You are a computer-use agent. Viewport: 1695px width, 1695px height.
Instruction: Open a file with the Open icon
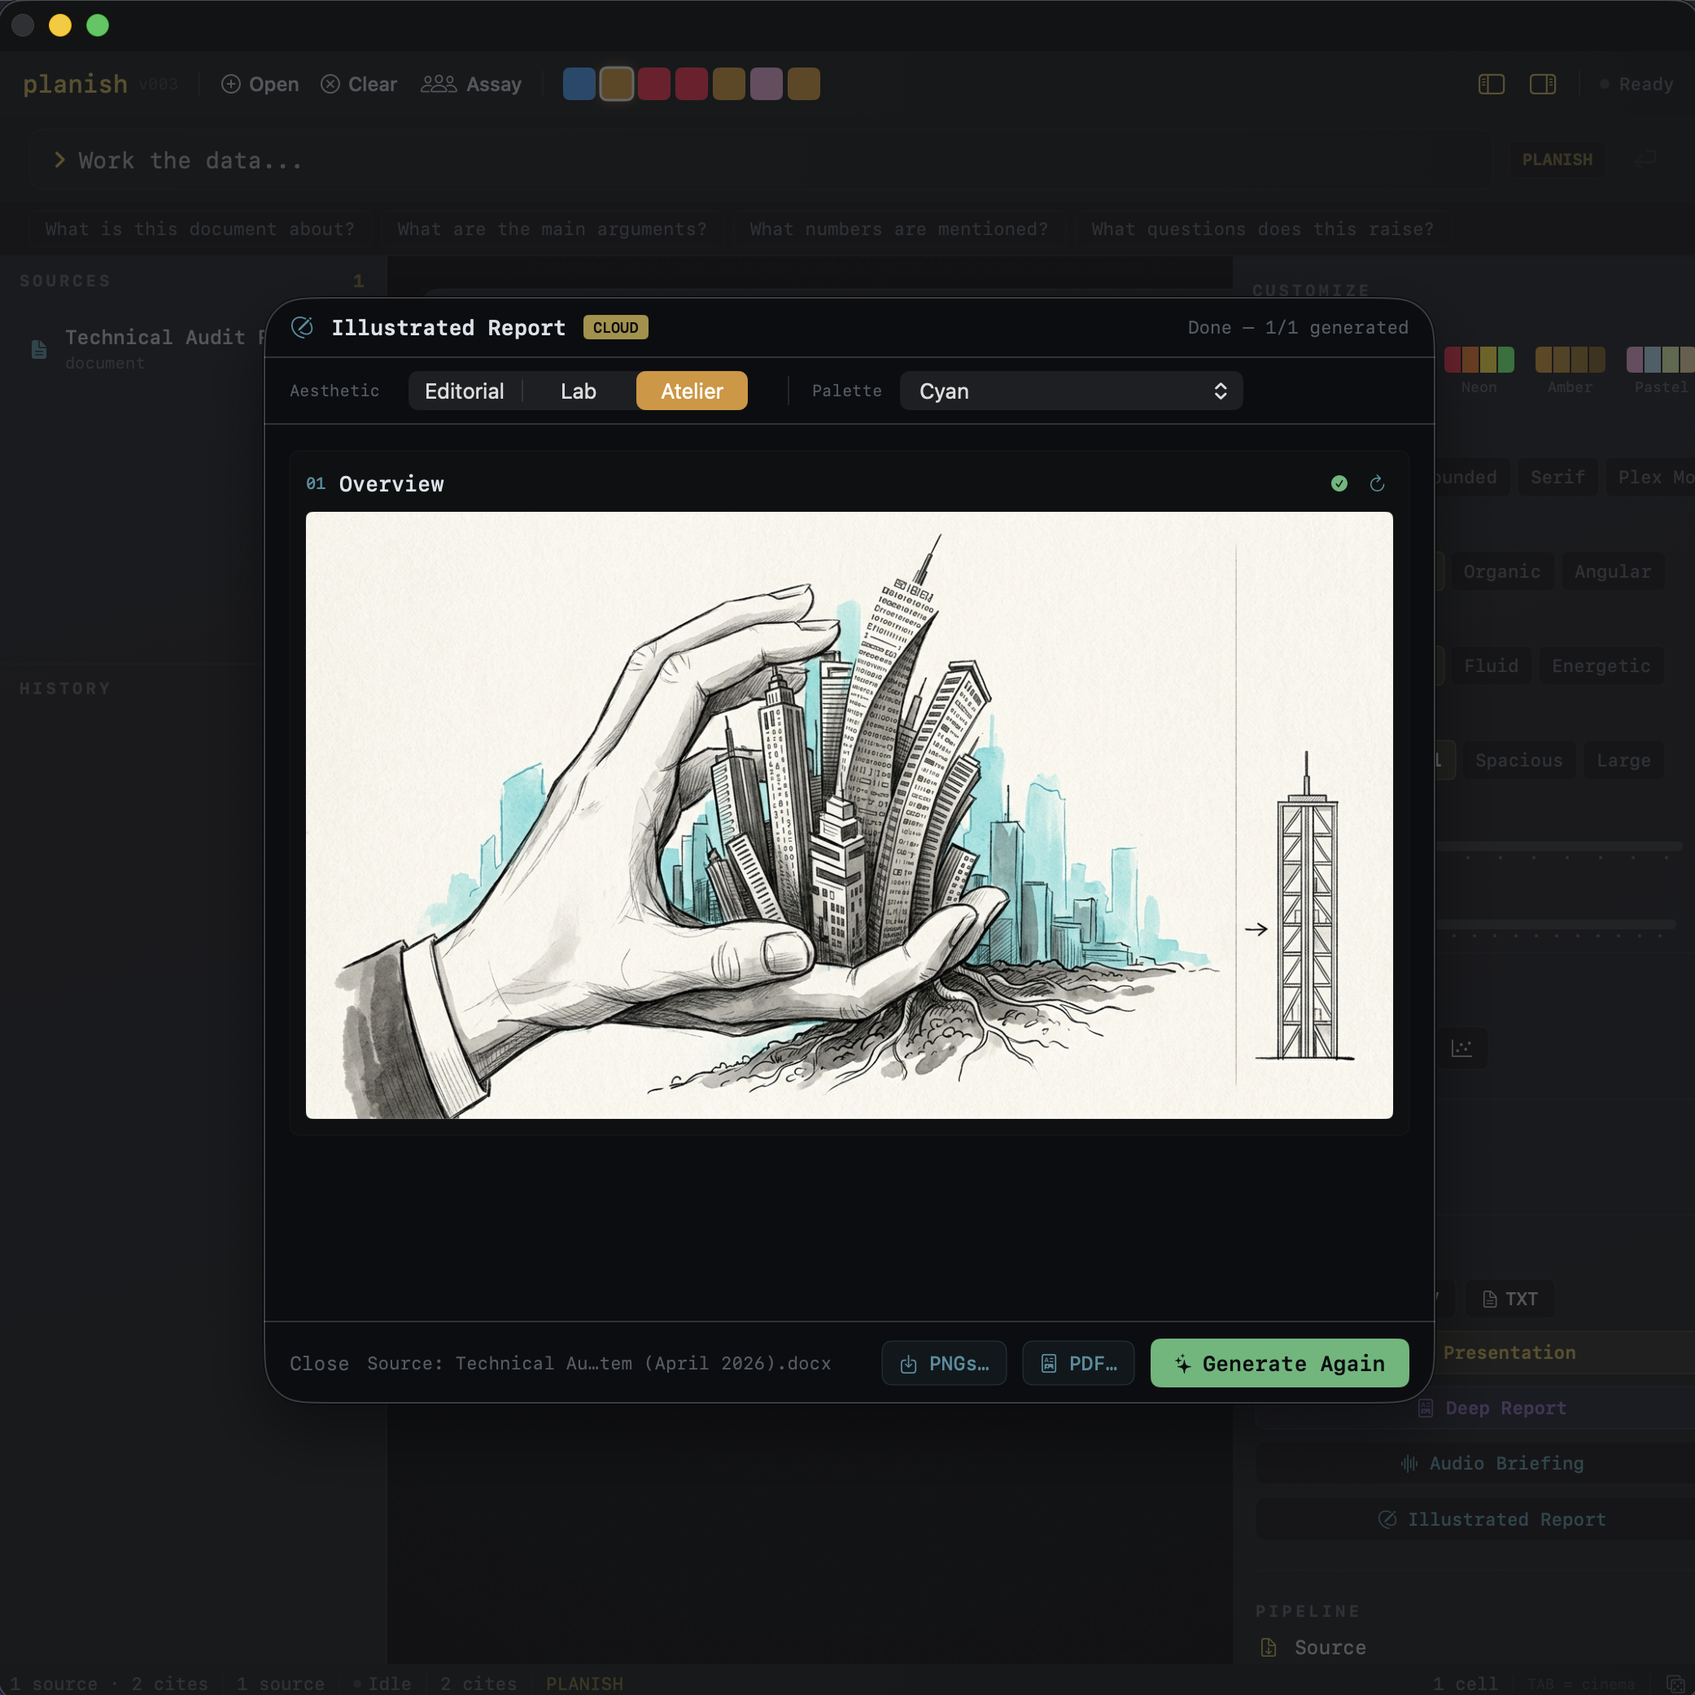point(232,83)
